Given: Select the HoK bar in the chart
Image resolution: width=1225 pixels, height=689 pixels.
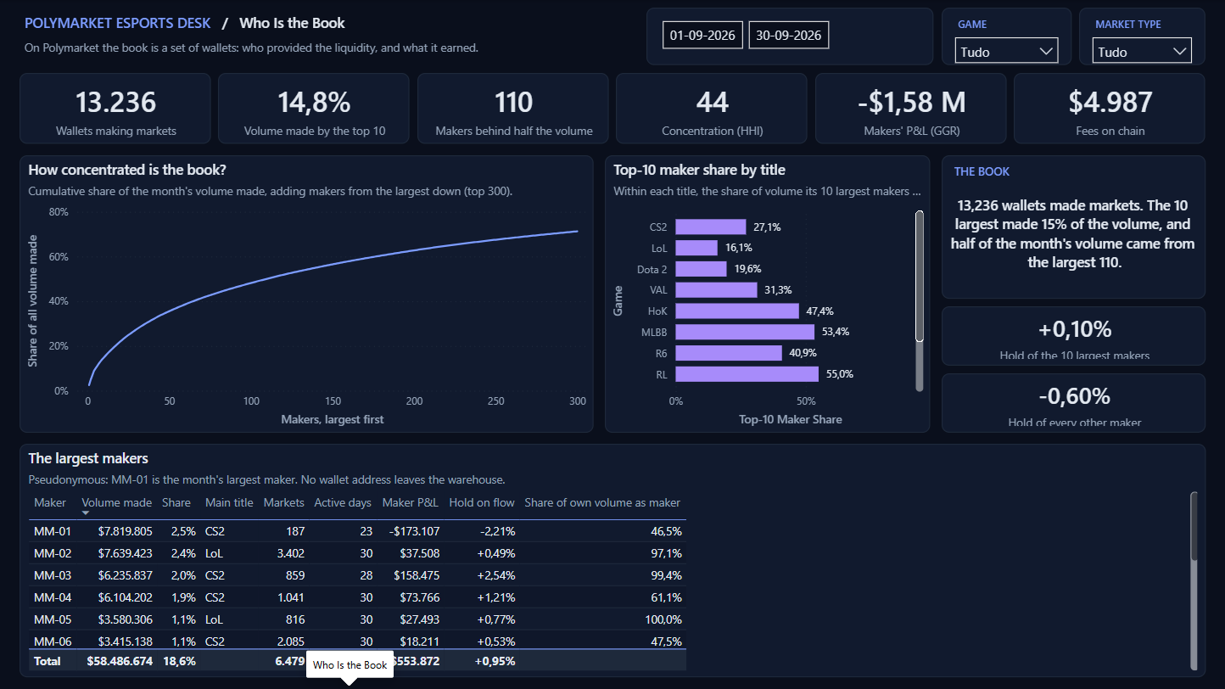Looking at the screenshot, I should click(737, 311).
